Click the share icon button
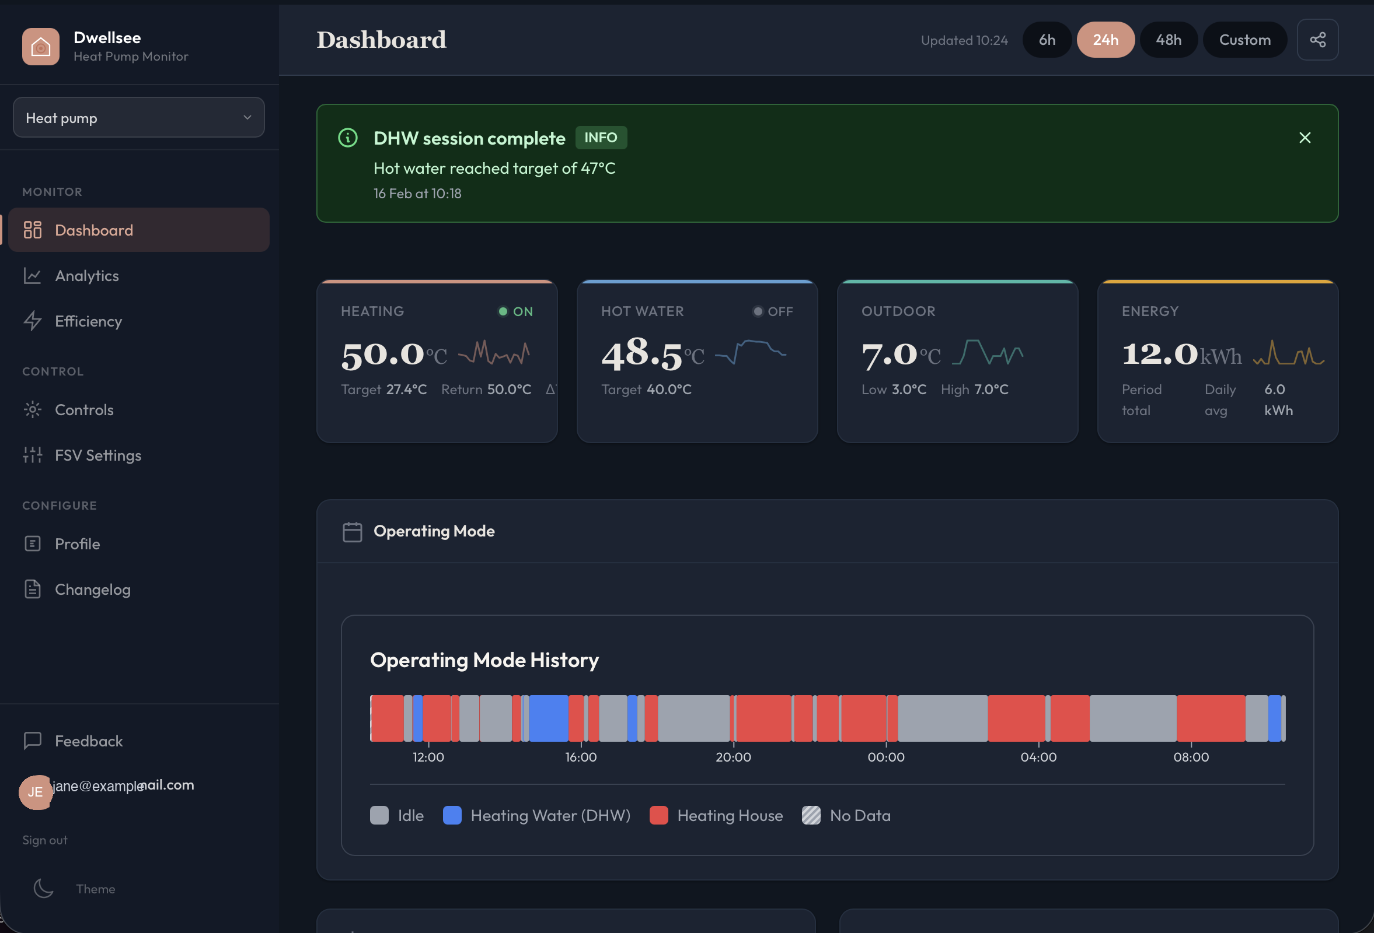The height and width of the screenshot is (933, 1374). [x=1317, y=40]
